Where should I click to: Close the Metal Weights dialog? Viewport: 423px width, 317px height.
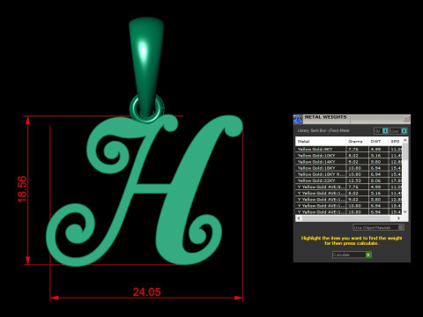click(x=406, y=118)
